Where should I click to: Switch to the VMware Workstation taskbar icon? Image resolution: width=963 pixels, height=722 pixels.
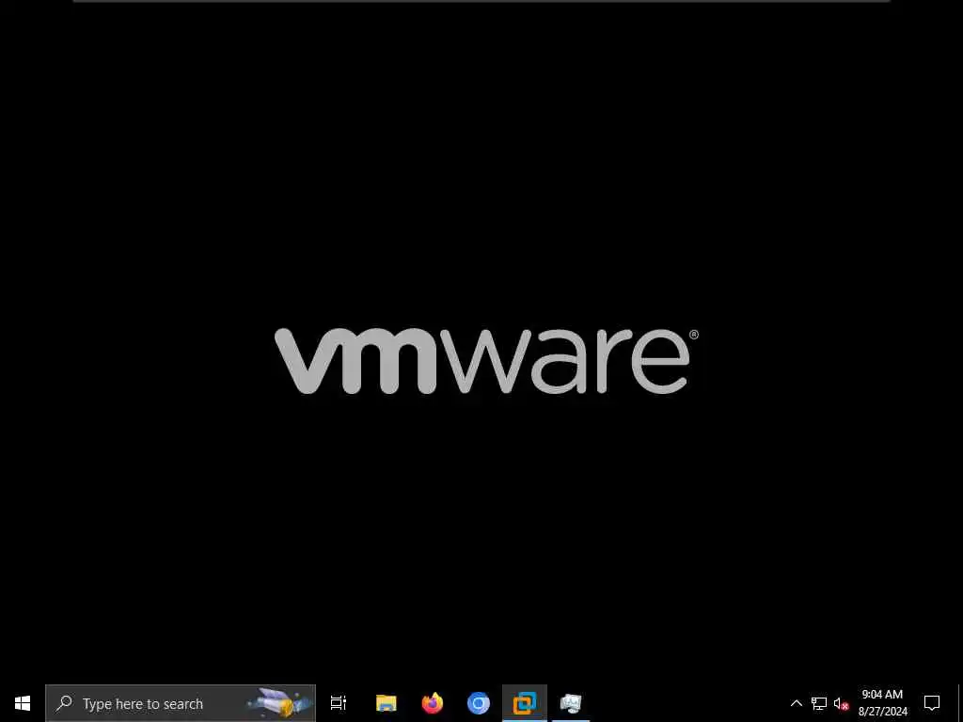click(525, 703)
